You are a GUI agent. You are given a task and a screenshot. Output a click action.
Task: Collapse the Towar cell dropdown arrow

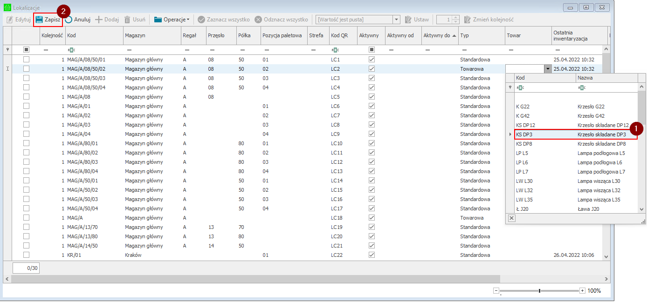pyautogui.click(x=547, y=69)
